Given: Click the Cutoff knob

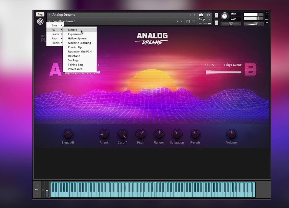Looking at the screenshot, I should point(122,134).
